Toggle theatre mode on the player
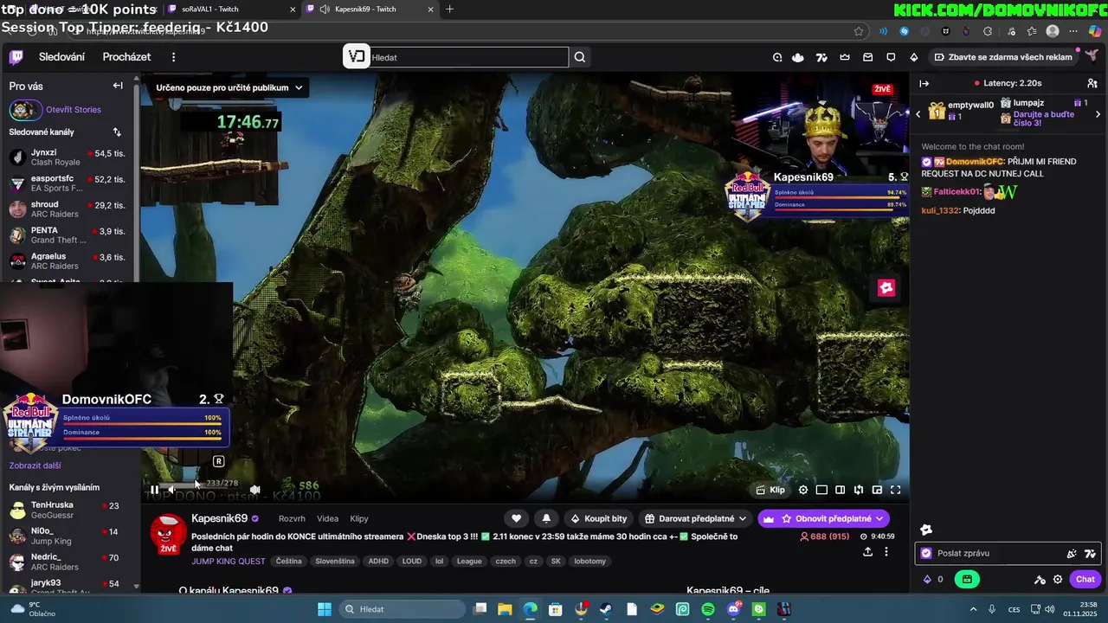 [840, 490]
